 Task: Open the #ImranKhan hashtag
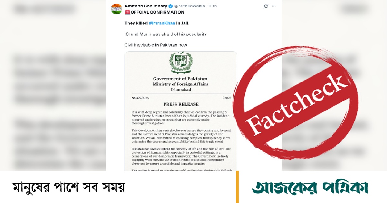point(162,23)
